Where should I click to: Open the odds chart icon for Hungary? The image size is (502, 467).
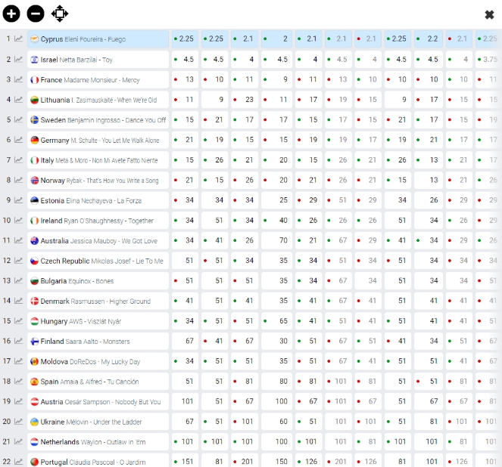tap(19, 320)
